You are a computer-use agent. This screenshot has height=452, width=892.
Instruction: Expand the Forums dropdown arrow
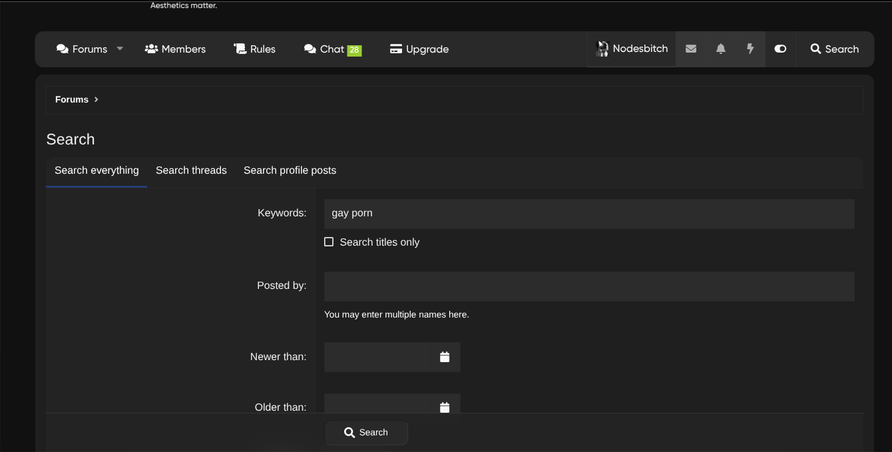[x=120, y=49]
